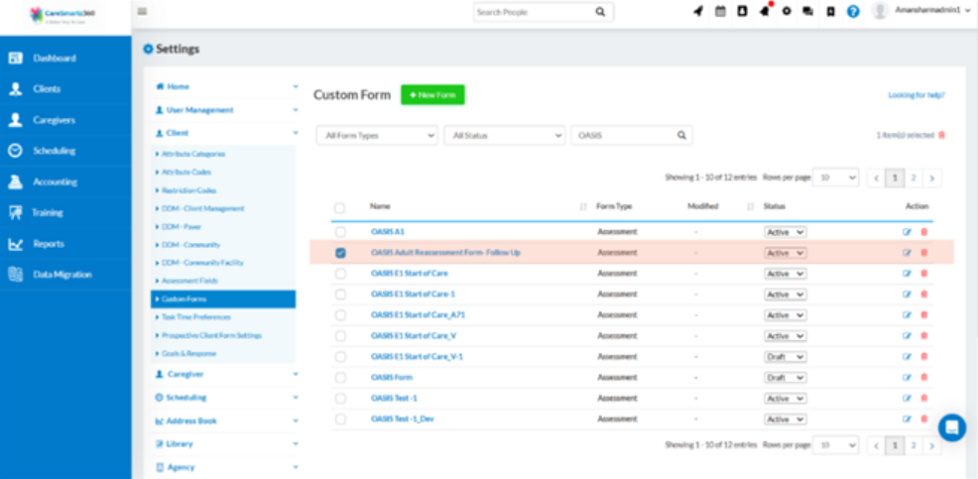This screenshot has width=978, height=479.
Task: Open Reports in the sidebar
Action: click(x=65, y=243)
